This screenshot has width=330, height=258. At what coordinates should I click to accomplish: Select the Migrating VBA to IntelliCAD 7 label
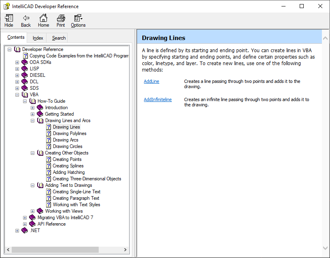pyautogui.click(x=65, y=218)
